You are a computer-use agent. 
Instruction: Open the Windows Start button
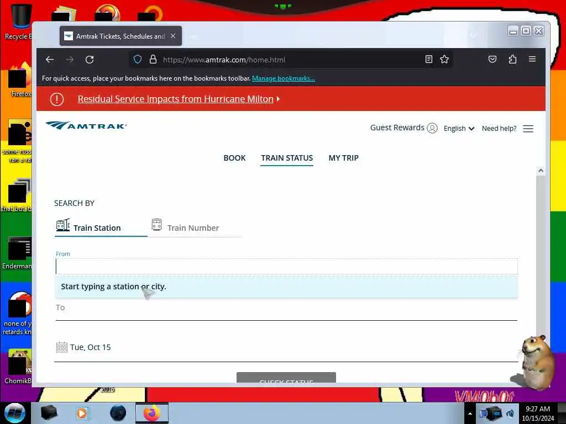coord(15,413)
